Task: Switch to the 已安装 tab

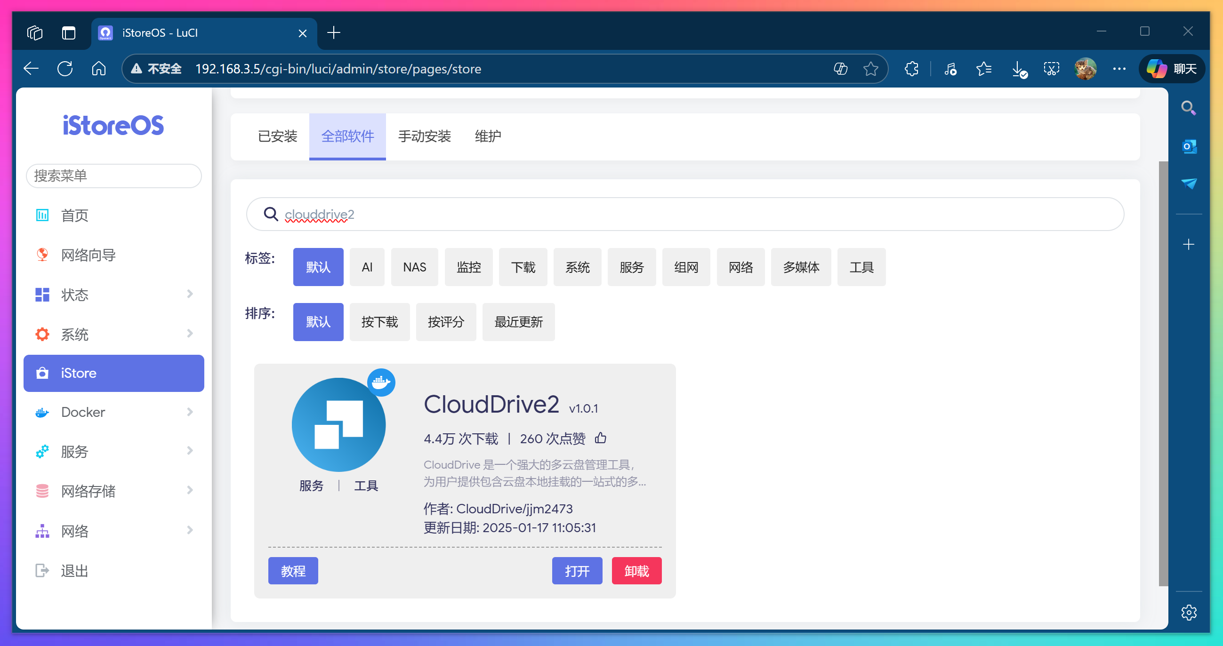Action: [x=278, y=137]
